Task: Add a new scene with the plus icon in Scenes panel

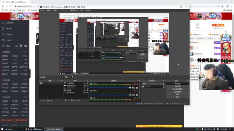Action: click(41, 100)
